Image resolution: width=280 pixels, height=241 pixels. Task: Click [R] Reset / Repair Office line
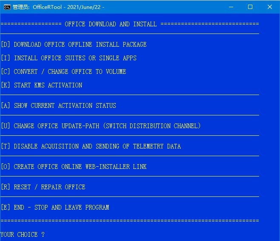coord(43,187)
